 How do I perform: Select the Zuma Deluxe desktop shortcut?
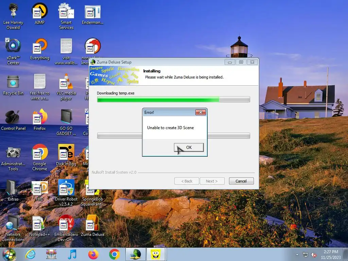tap(92, 226)
